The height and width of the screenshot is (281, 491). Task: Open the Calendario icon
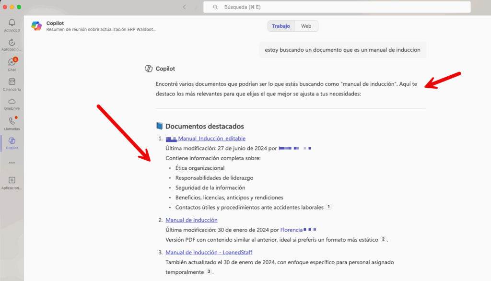coord(12,82)
